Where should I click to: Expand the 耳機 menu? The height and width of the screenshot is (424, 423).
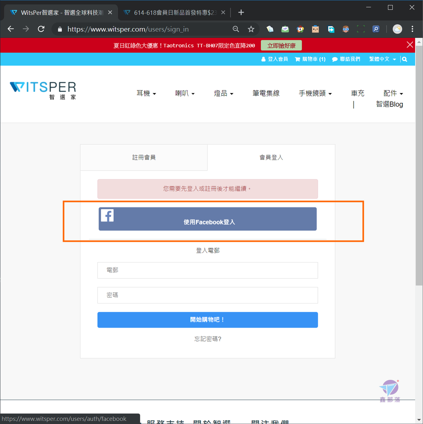(x=146, y=93)
